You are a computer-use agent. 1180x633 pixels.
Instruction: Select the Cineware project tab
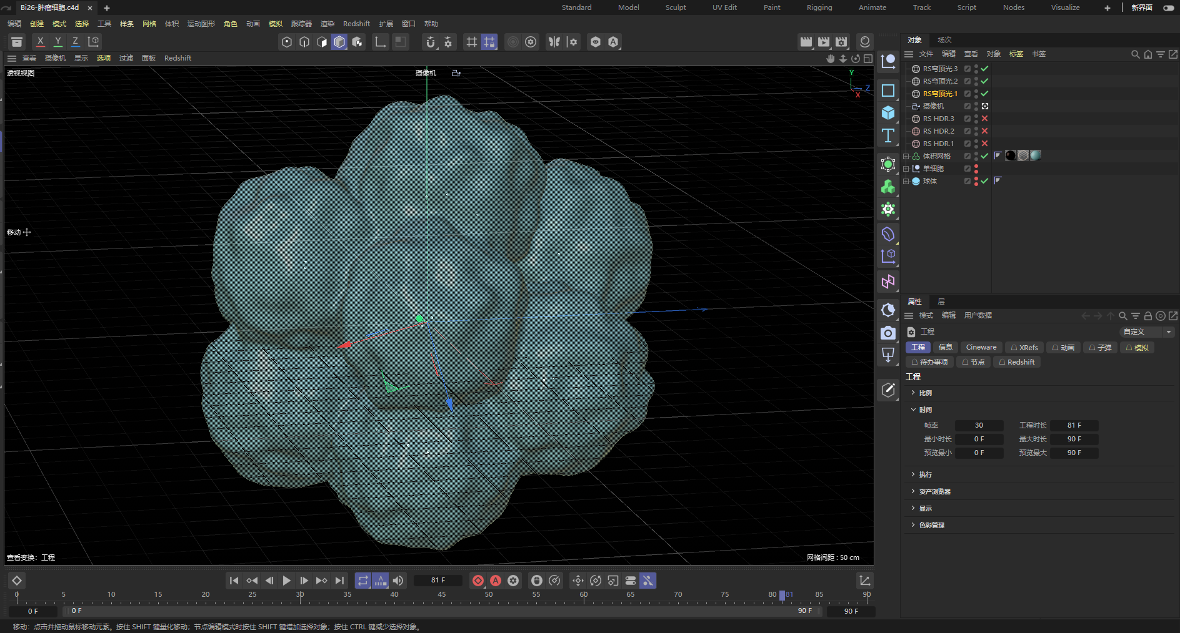coord(981,348)
